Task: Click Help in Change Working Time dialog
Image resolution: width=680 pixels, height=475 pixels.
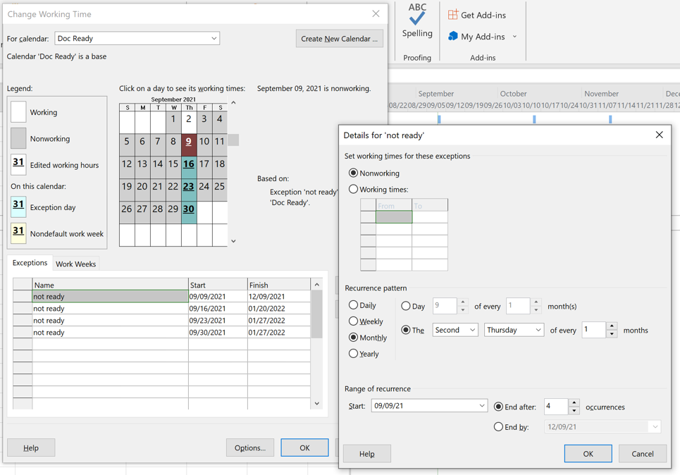Action: click(31, 448)
